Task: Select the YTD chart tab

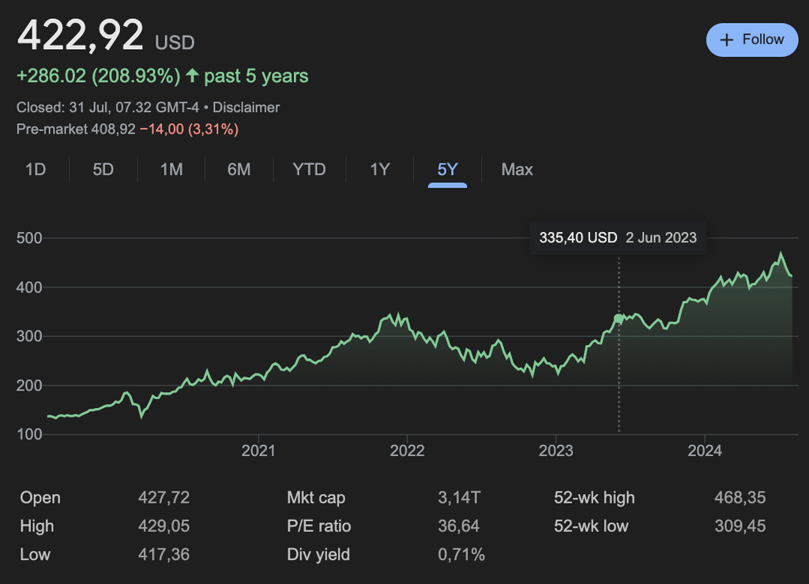Action: [309, 170]
